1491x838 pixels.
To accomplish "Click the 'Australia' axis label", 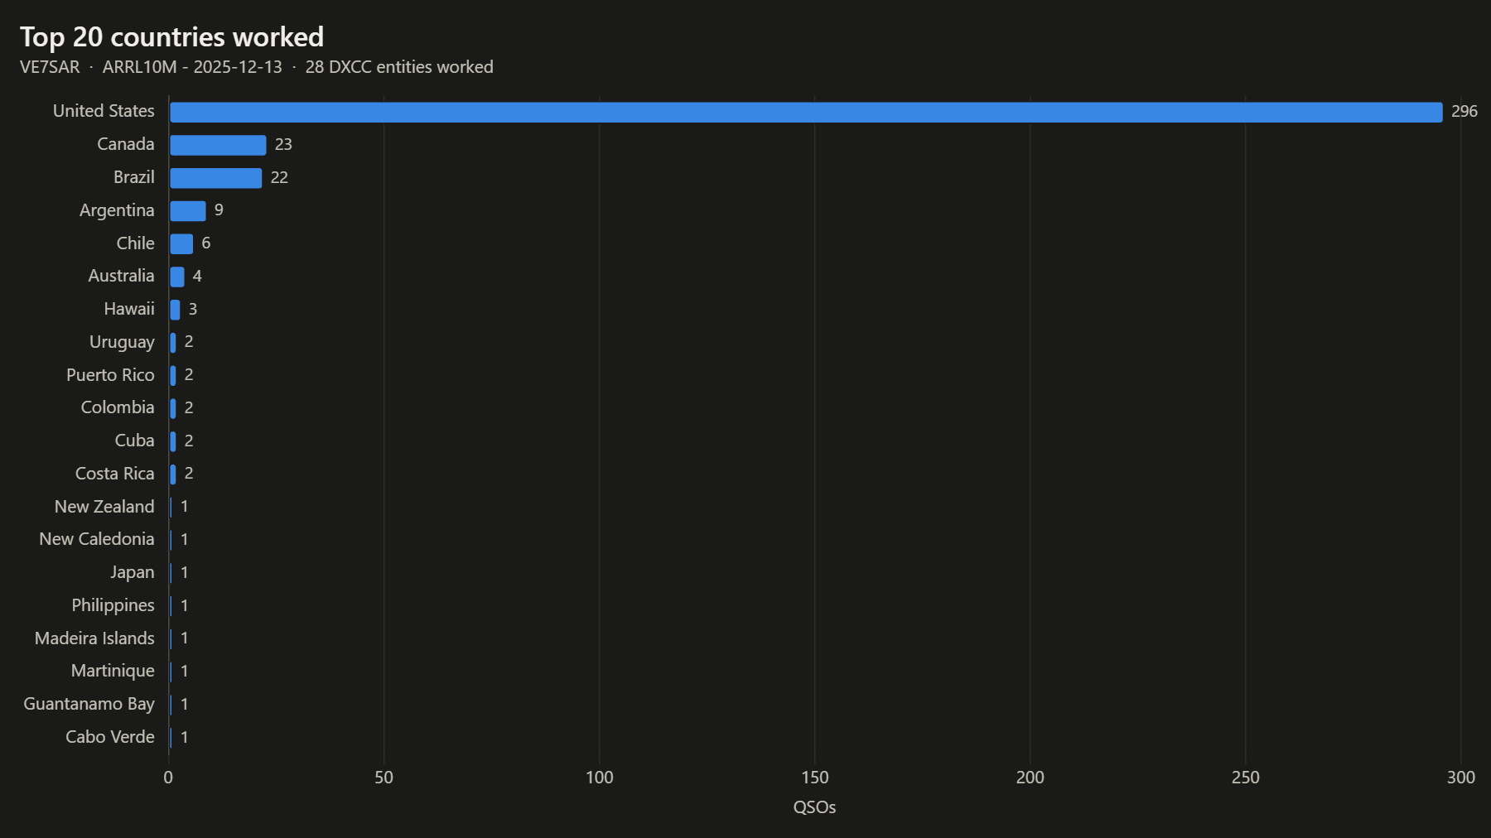I will point(121,276).
